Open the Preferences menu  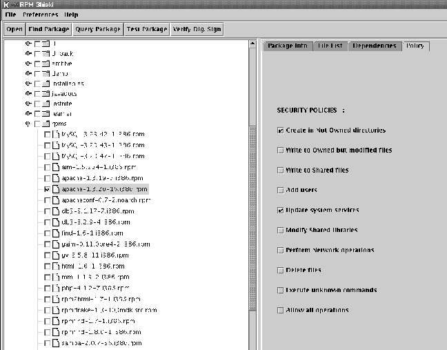click(40, 14)
